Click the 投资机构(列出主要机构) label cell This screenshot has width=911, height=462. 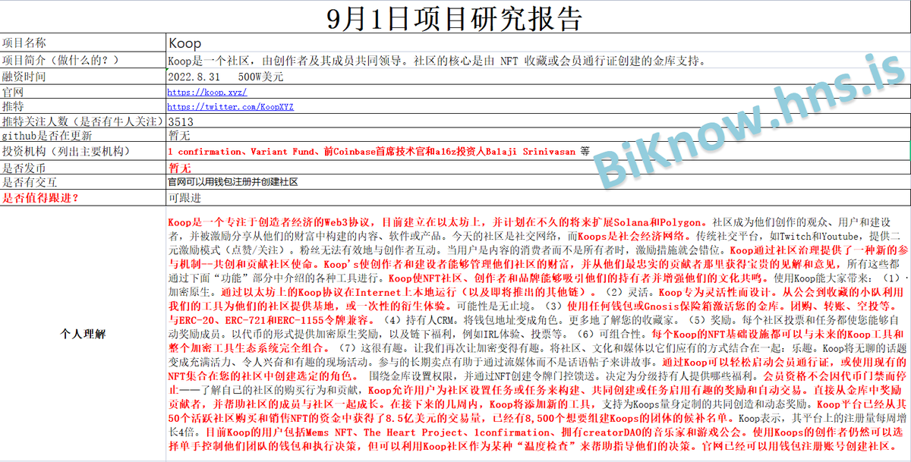[83, 151]
